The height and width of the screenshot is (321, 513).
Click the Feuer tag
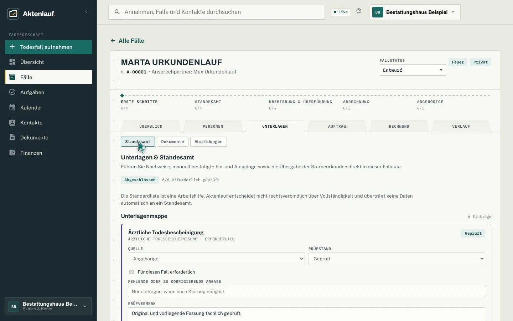458,62
